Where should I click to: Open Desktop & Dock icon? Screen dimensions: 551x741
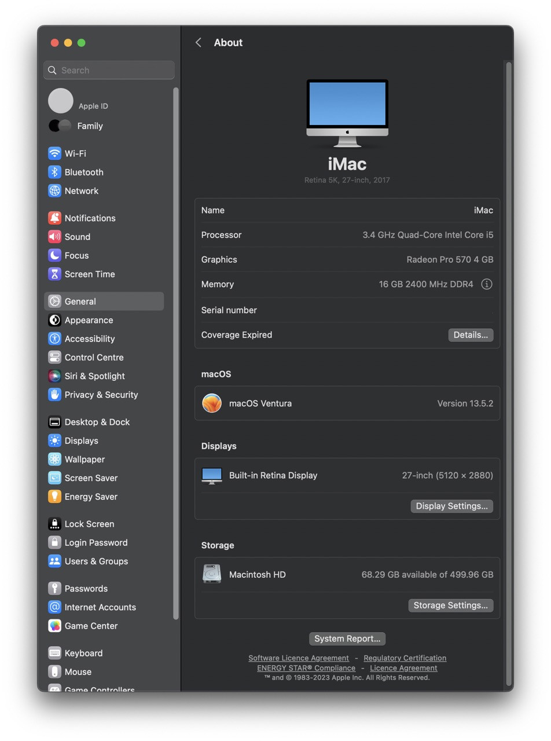coord(54,422)
